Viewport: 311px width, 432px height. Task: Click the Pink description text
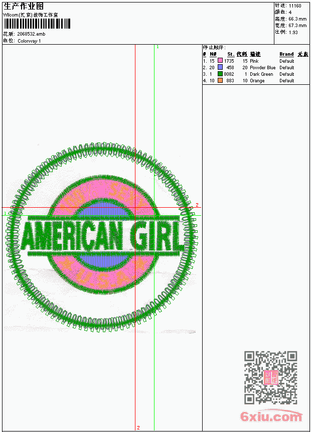254,61
